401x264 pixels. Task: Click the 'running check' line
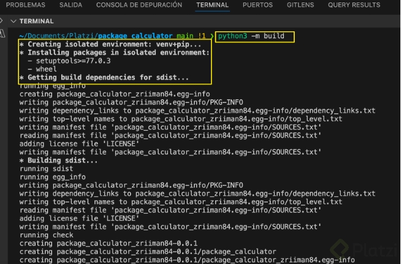pyautogui.click(x=46, y=235)
